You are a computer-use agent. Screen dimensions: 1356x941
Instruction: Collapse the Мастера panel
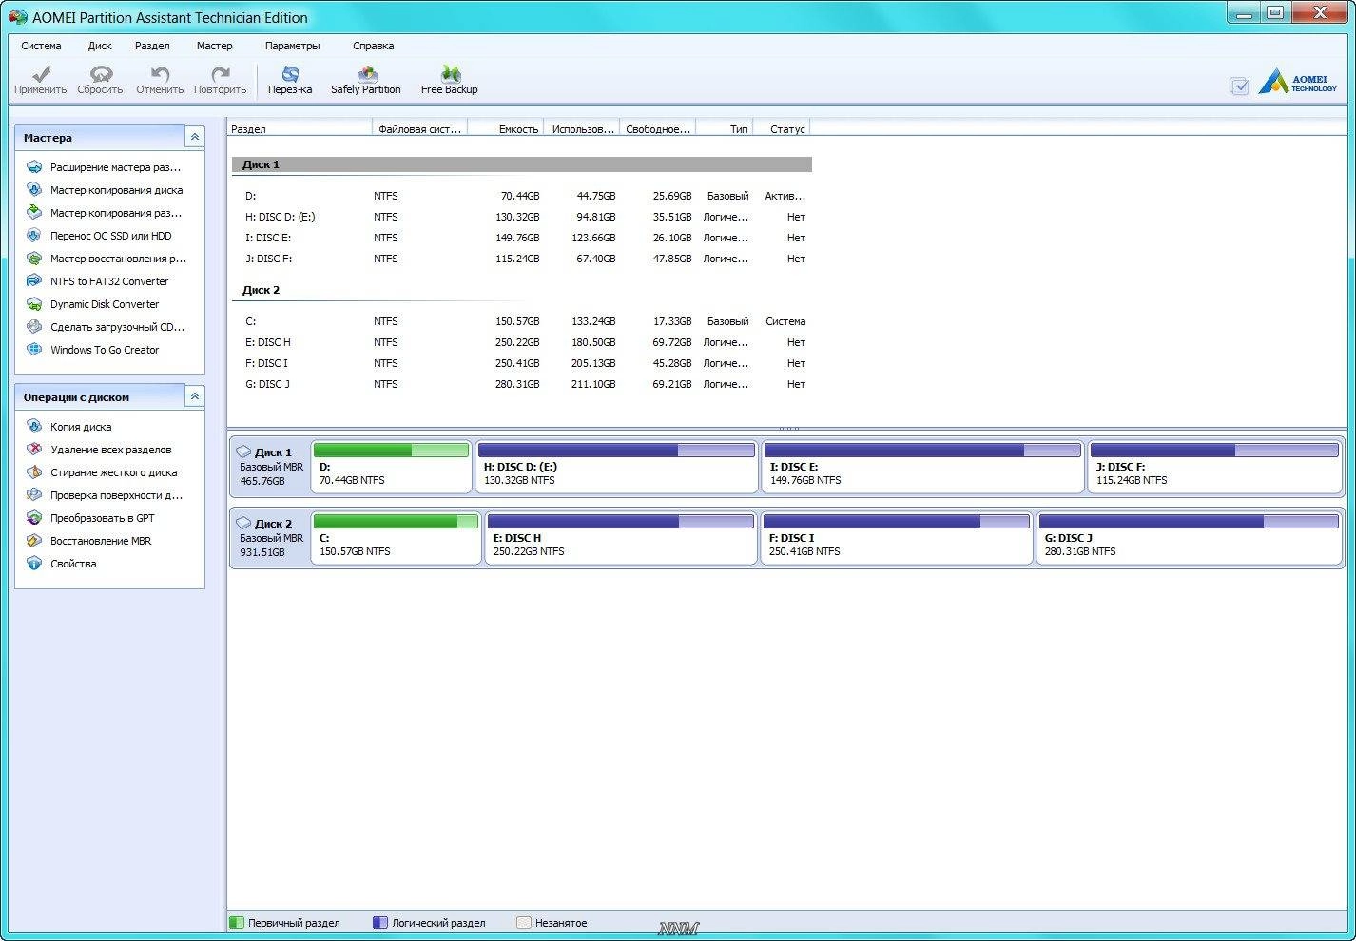pos(195,137)
